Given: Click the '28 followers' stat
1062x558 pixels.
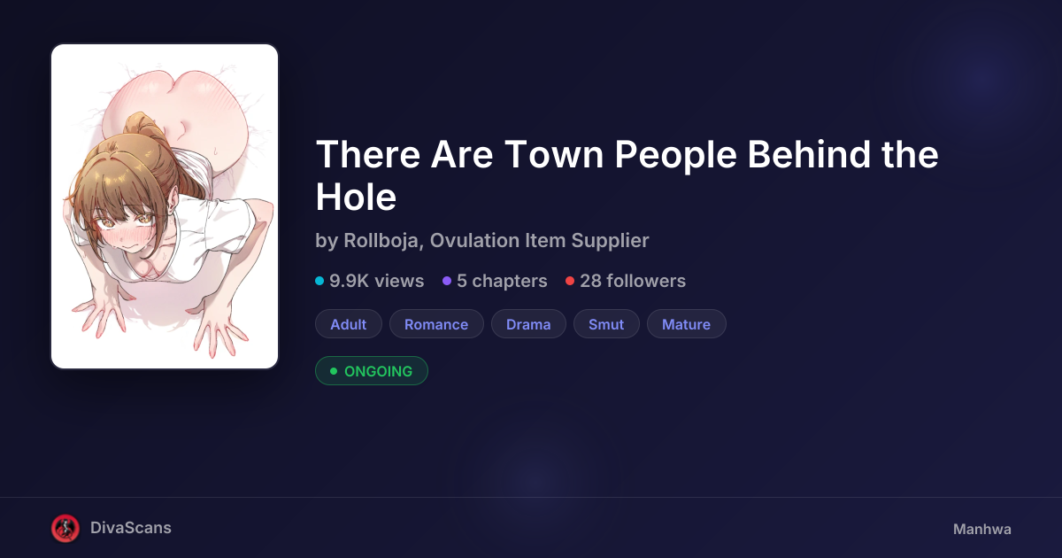Looking at the screenshot, I should [626, 281].
